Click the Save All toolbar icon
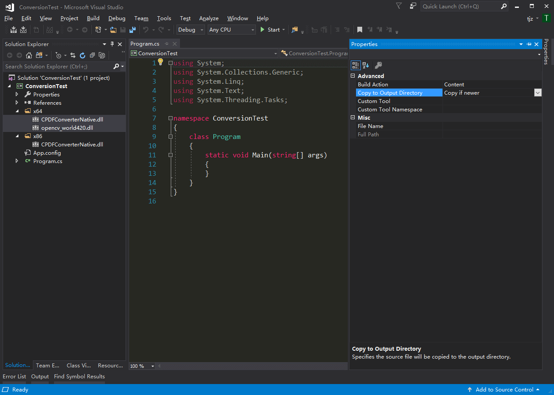The width and height of the screenshot is (554, 395). pyautogui.click(x=133, y=30)
